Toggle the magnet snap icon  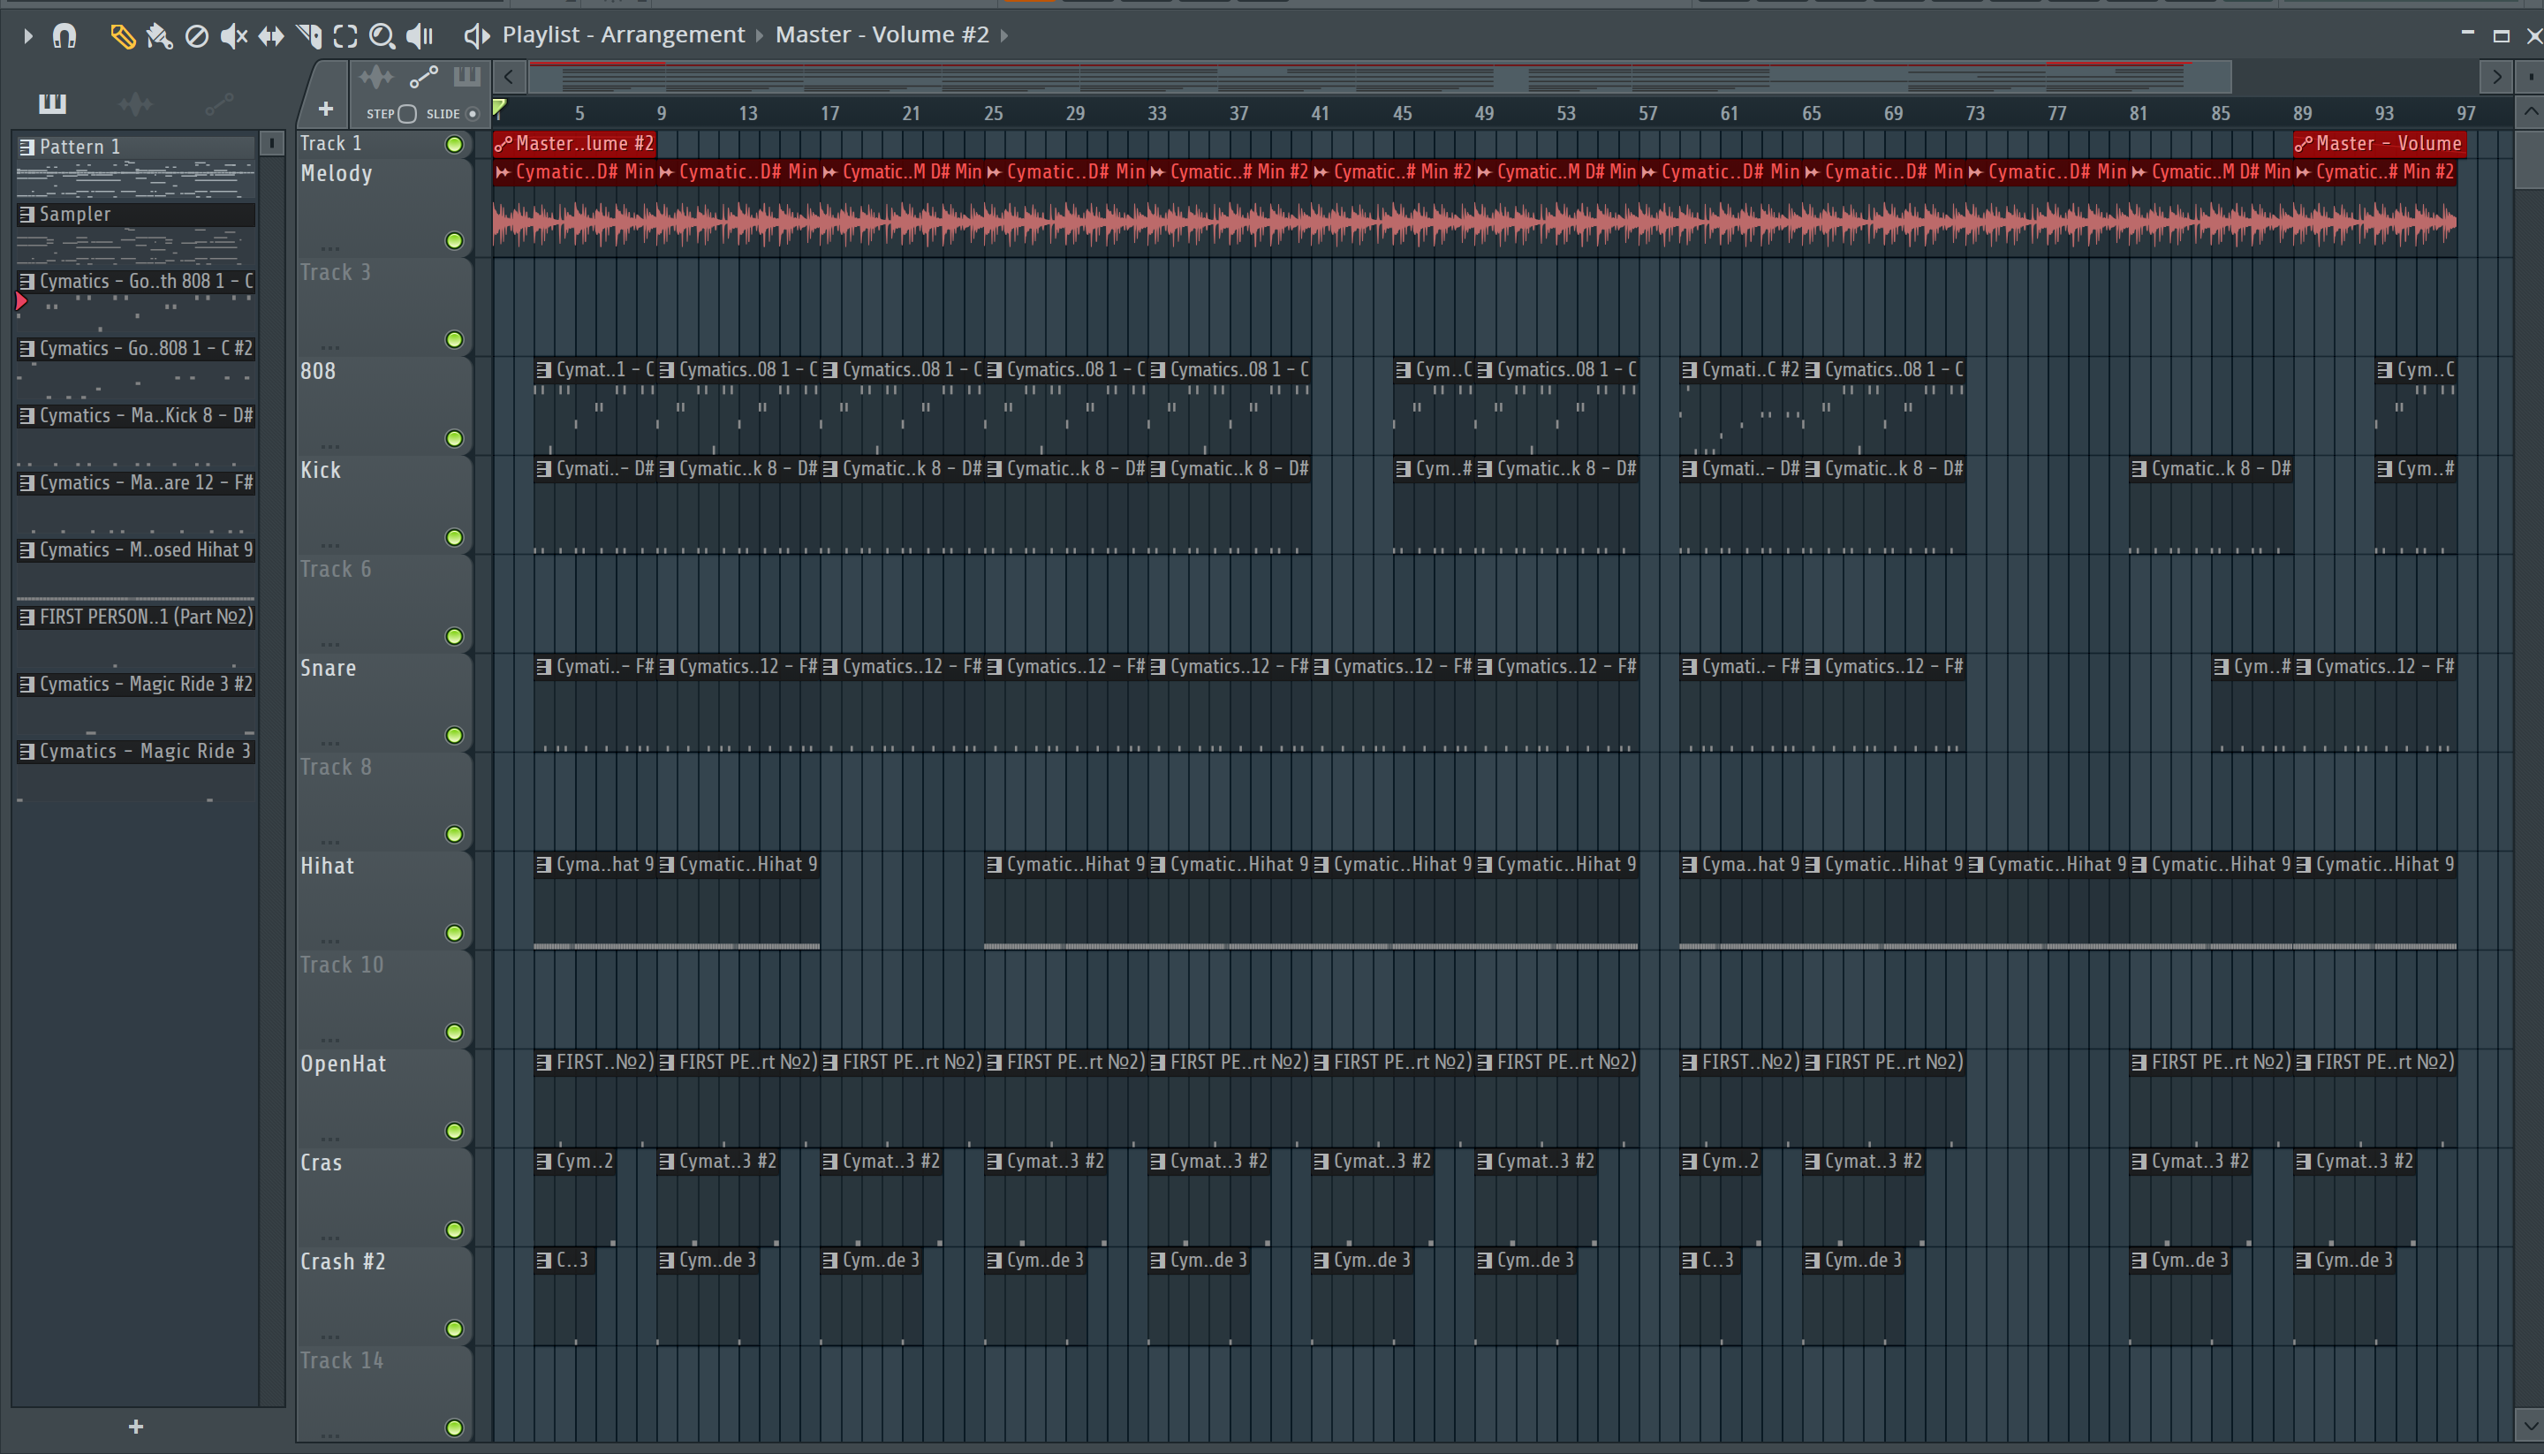coord(64,37)
